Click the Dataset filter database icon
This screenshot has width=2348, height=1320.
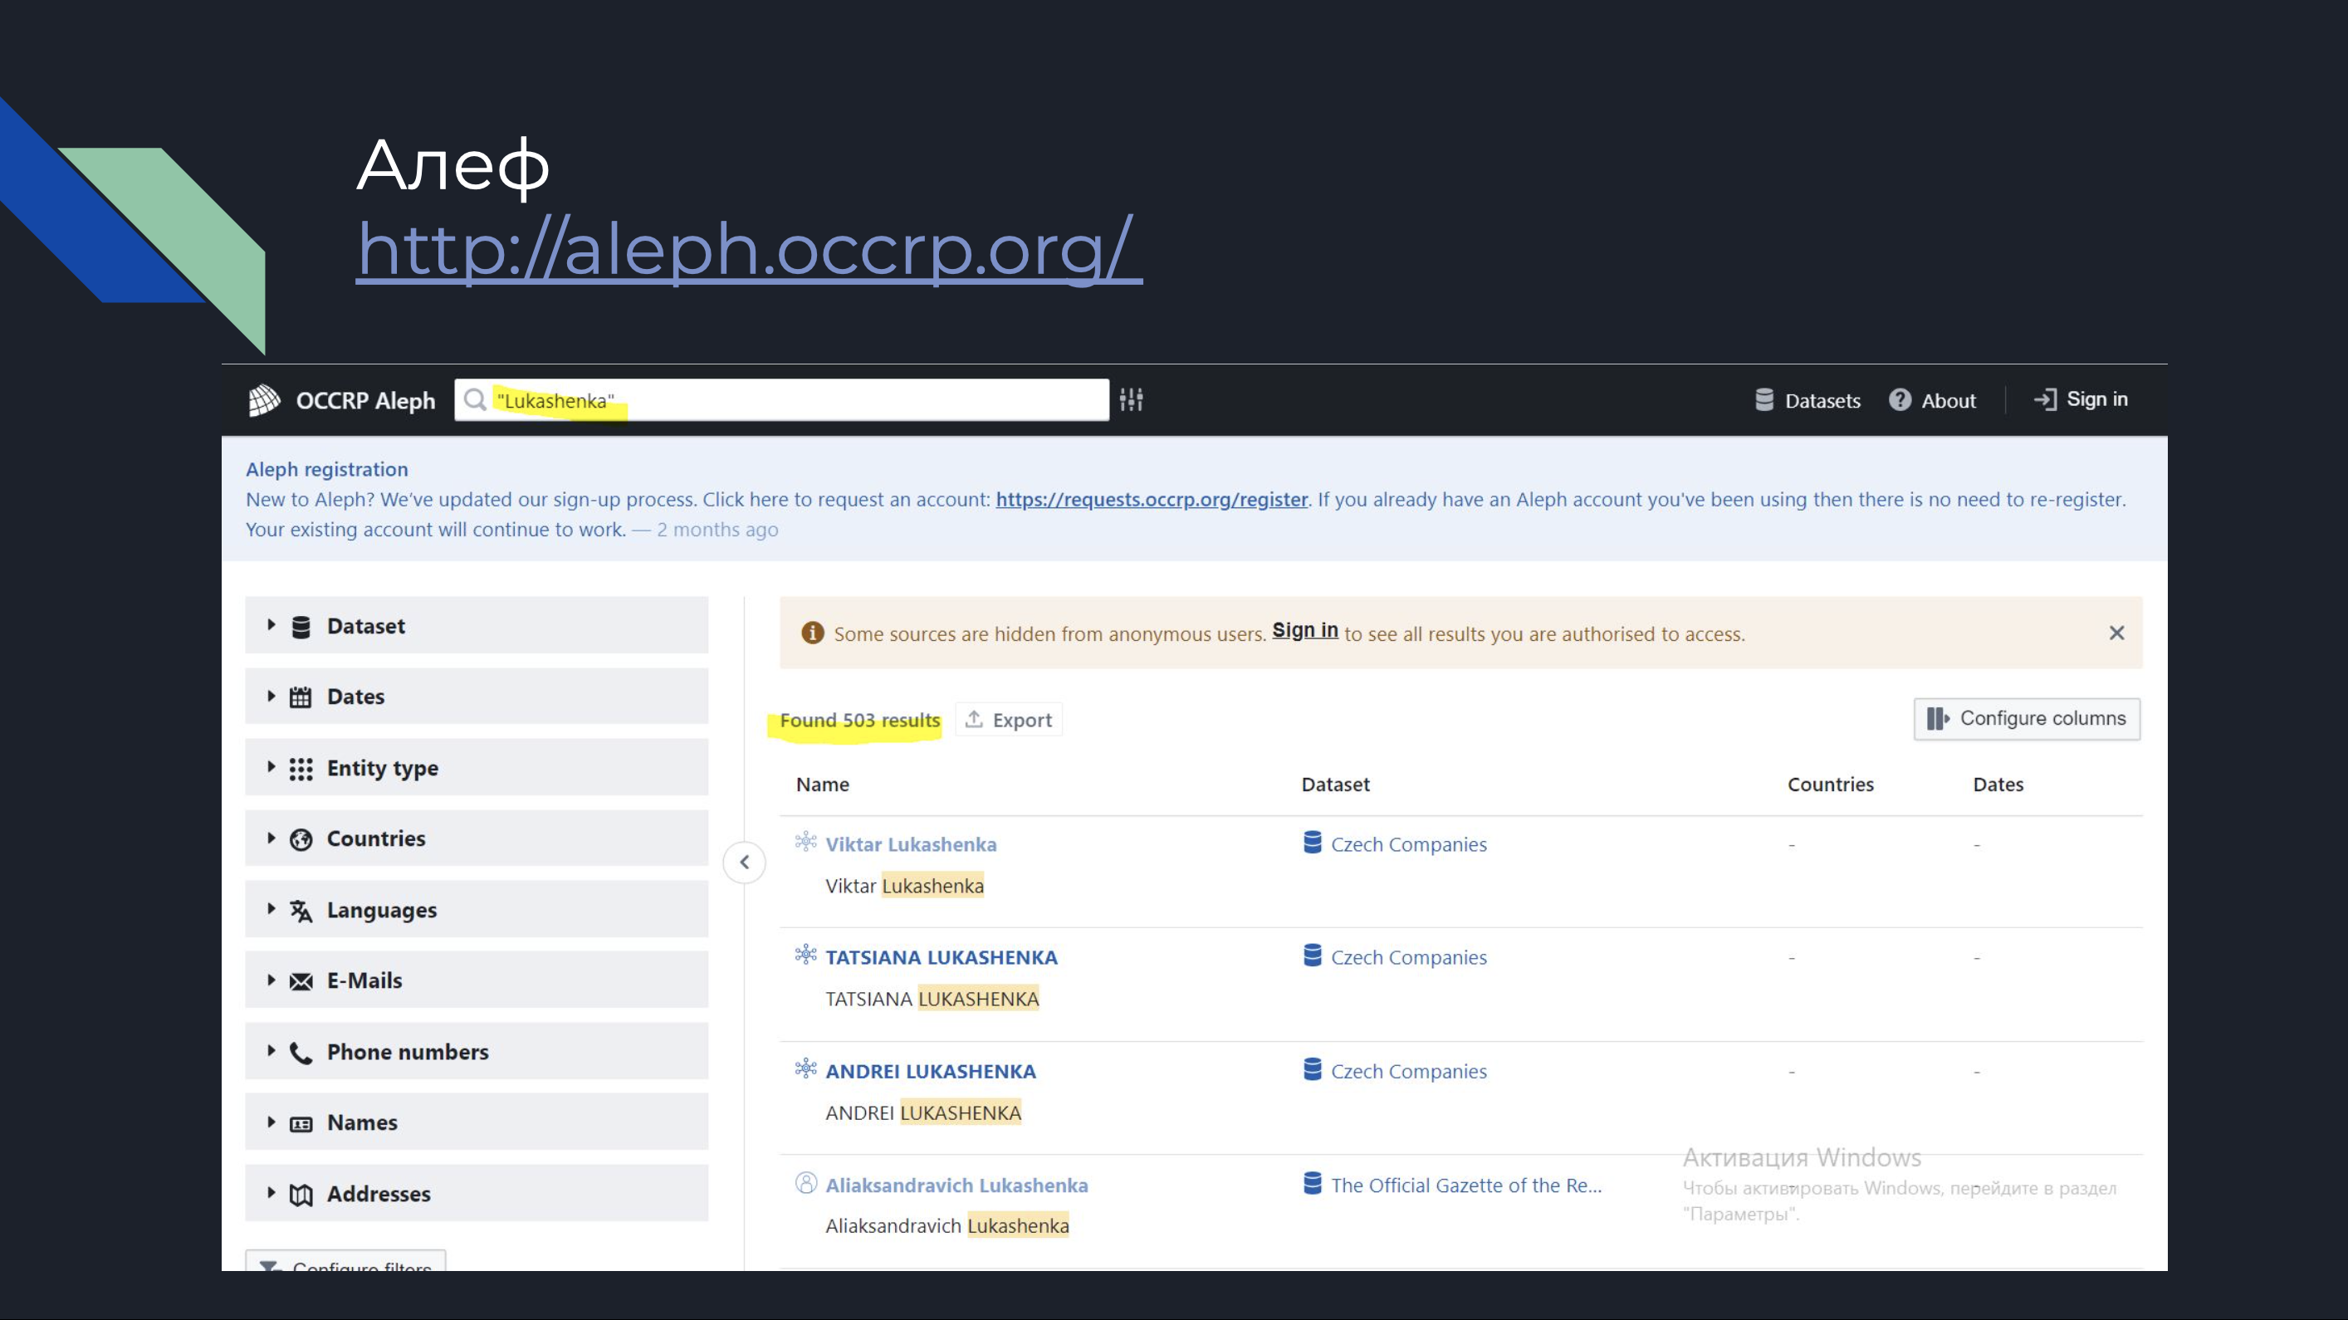click(301, 627)
